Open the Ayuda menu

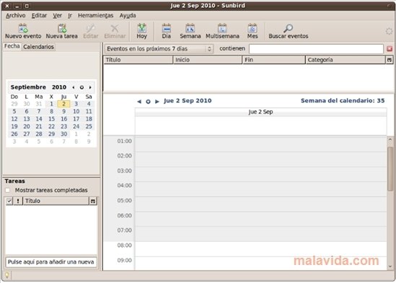(x=128, y=16)
